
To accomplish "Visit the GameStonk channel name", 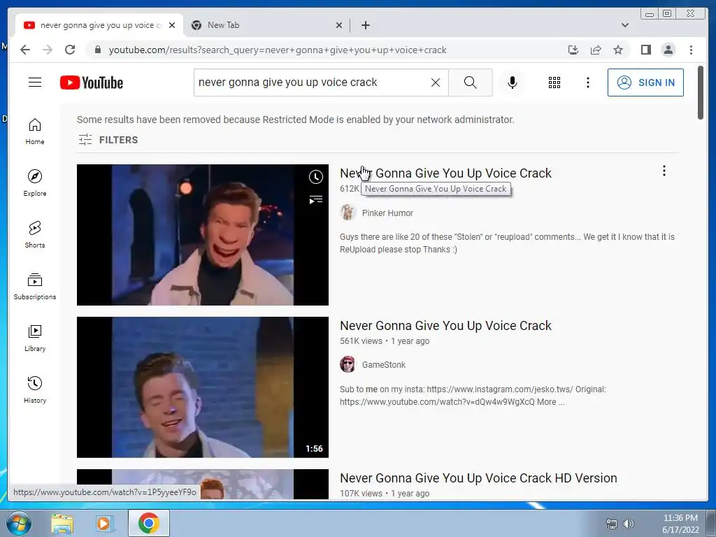I will click(384, 365).
